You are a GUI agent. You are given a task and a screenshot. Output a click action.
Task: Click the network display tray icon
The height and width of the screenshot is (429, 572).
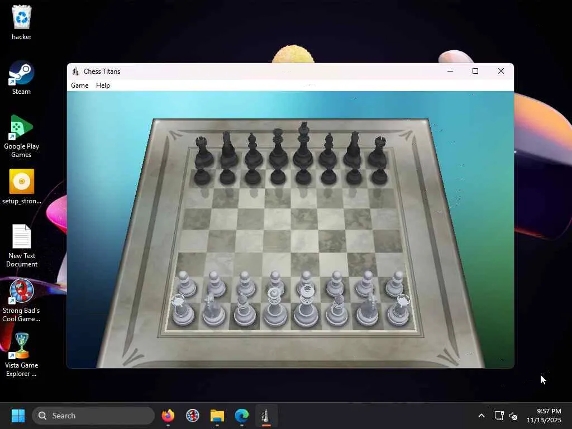(499, 416)
